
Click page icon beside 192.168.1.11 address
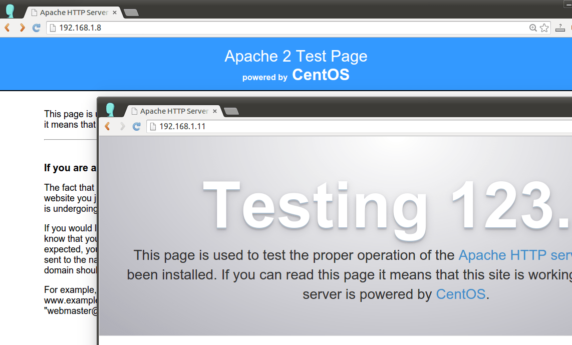(x=153, y=126)
